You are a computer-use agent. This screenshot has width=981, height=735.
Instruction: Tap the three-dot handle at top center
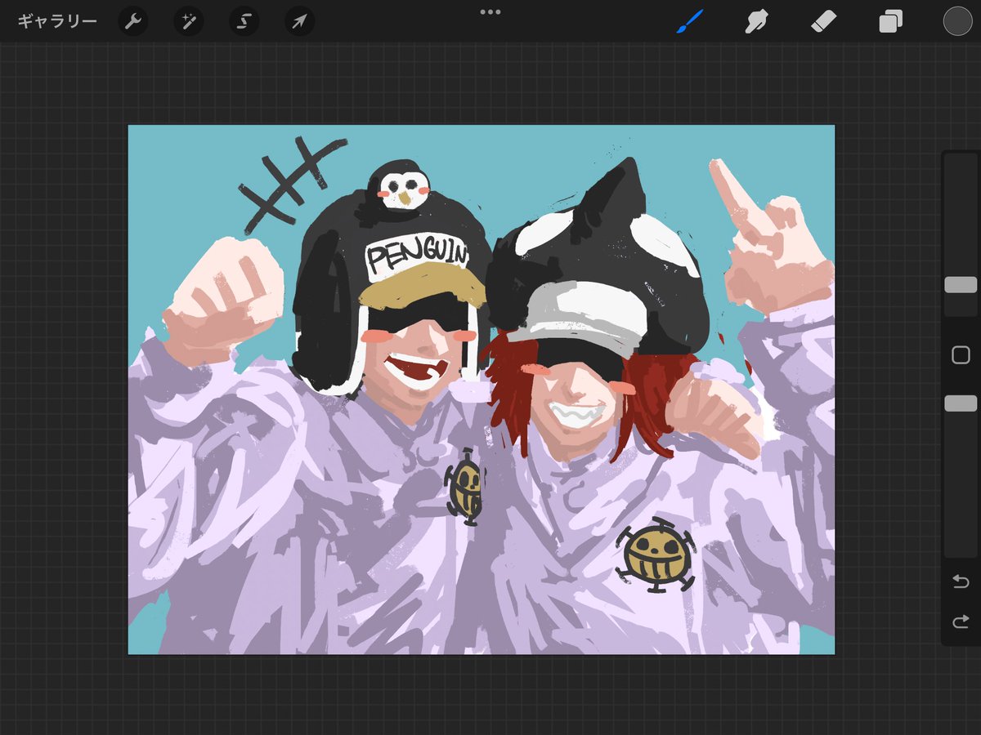(490, 11)
